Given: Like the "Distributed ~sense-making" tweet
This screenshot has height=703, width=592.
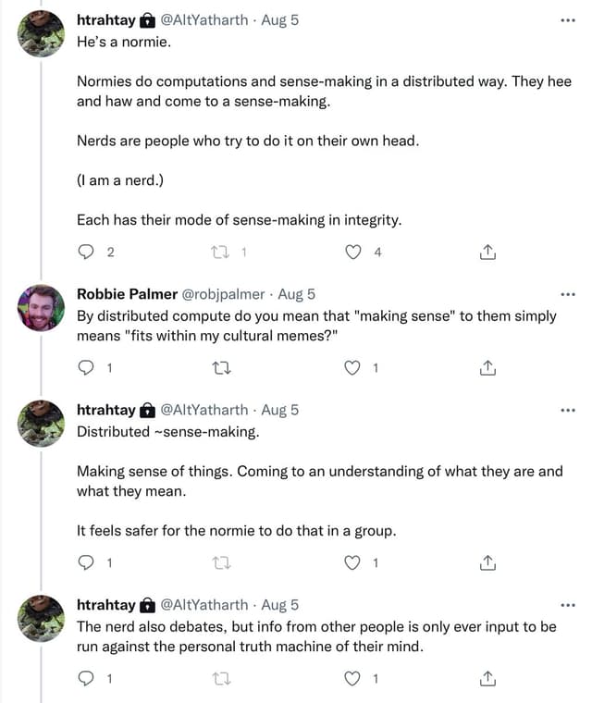Looking at the screenshot, I should 352,562.
